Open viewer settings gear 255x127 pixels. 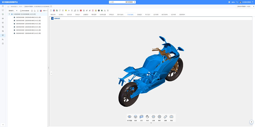[153, 118]
